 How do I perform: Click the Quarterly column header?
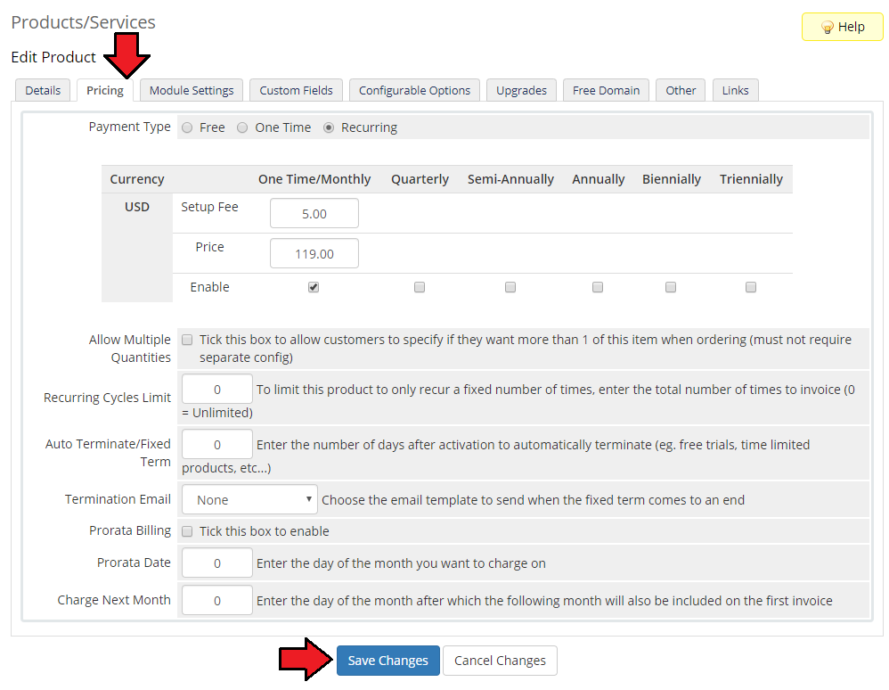pyautogui.click(x=420, y=179)
